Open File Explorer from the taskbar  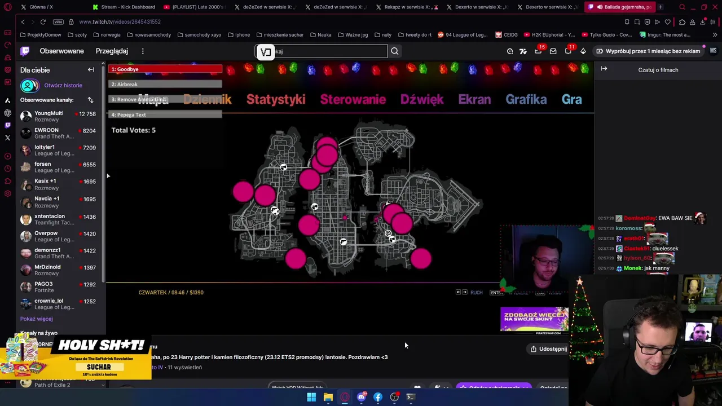[328, 397]
